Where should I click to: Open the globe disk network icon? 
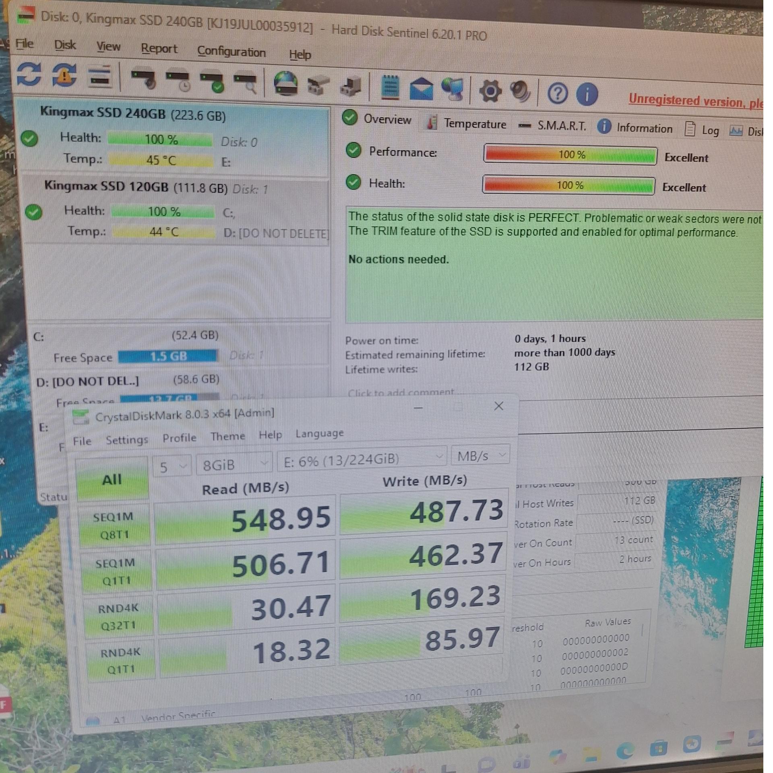point(285,83)
